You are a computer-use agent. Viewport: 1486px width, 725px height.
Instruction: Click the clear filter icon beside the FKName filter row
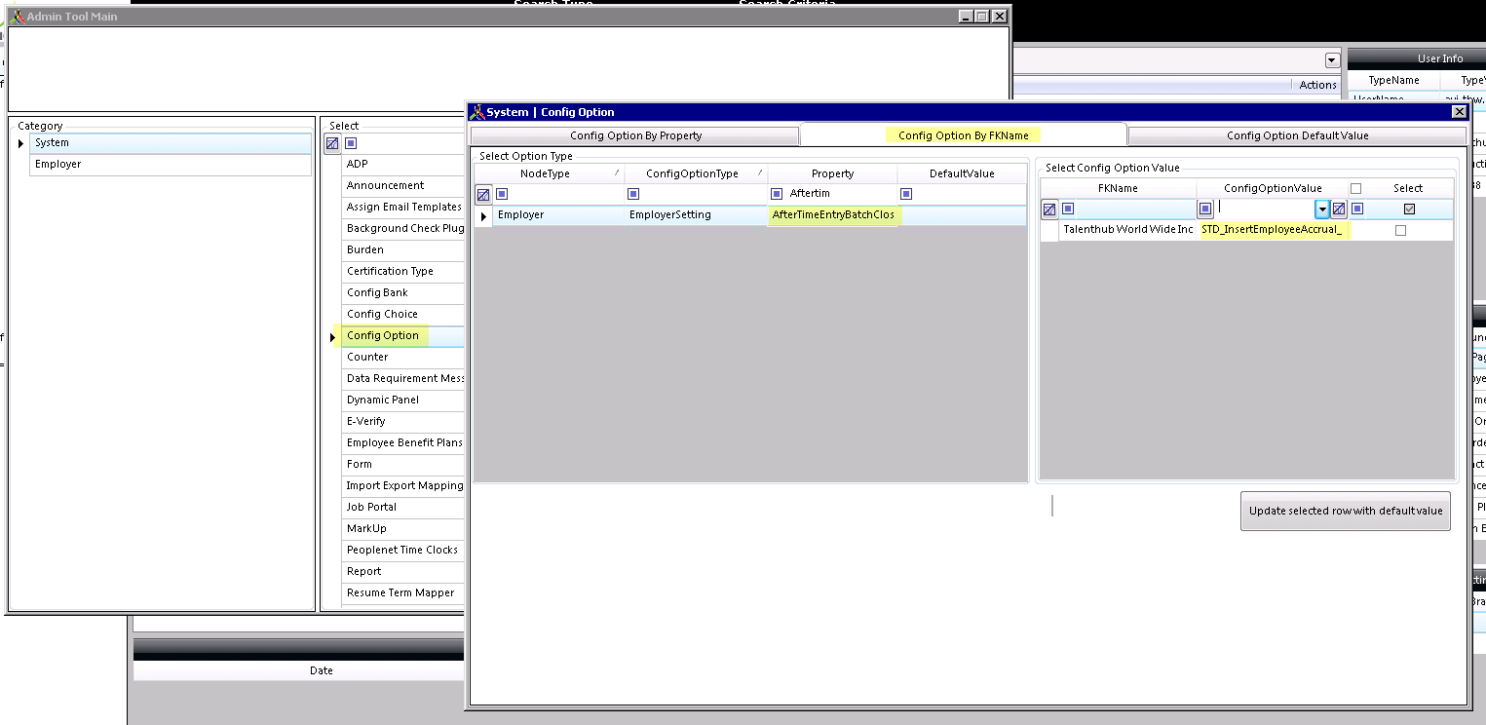(1048, 209)
